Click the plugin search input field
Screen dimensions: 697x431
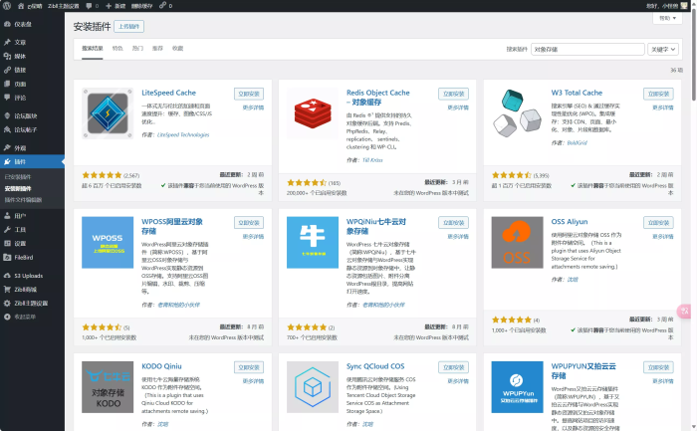point(587,48)
